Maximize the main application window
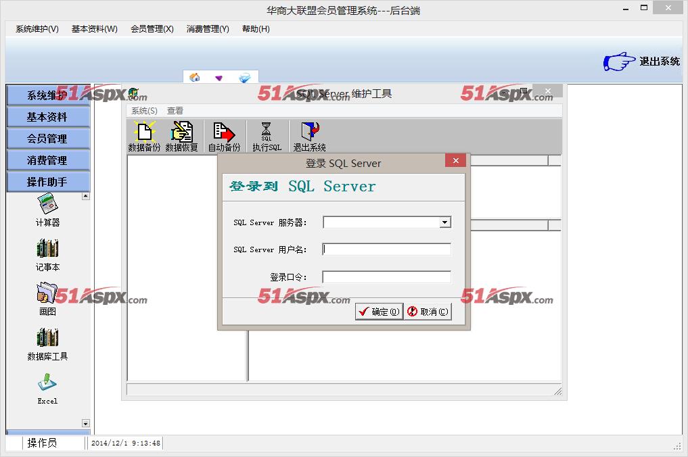Image resolution: width=688 pixels, height=457 pixels. tap(643, 8)
